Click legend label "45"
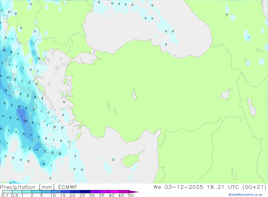 pos(121,195)
